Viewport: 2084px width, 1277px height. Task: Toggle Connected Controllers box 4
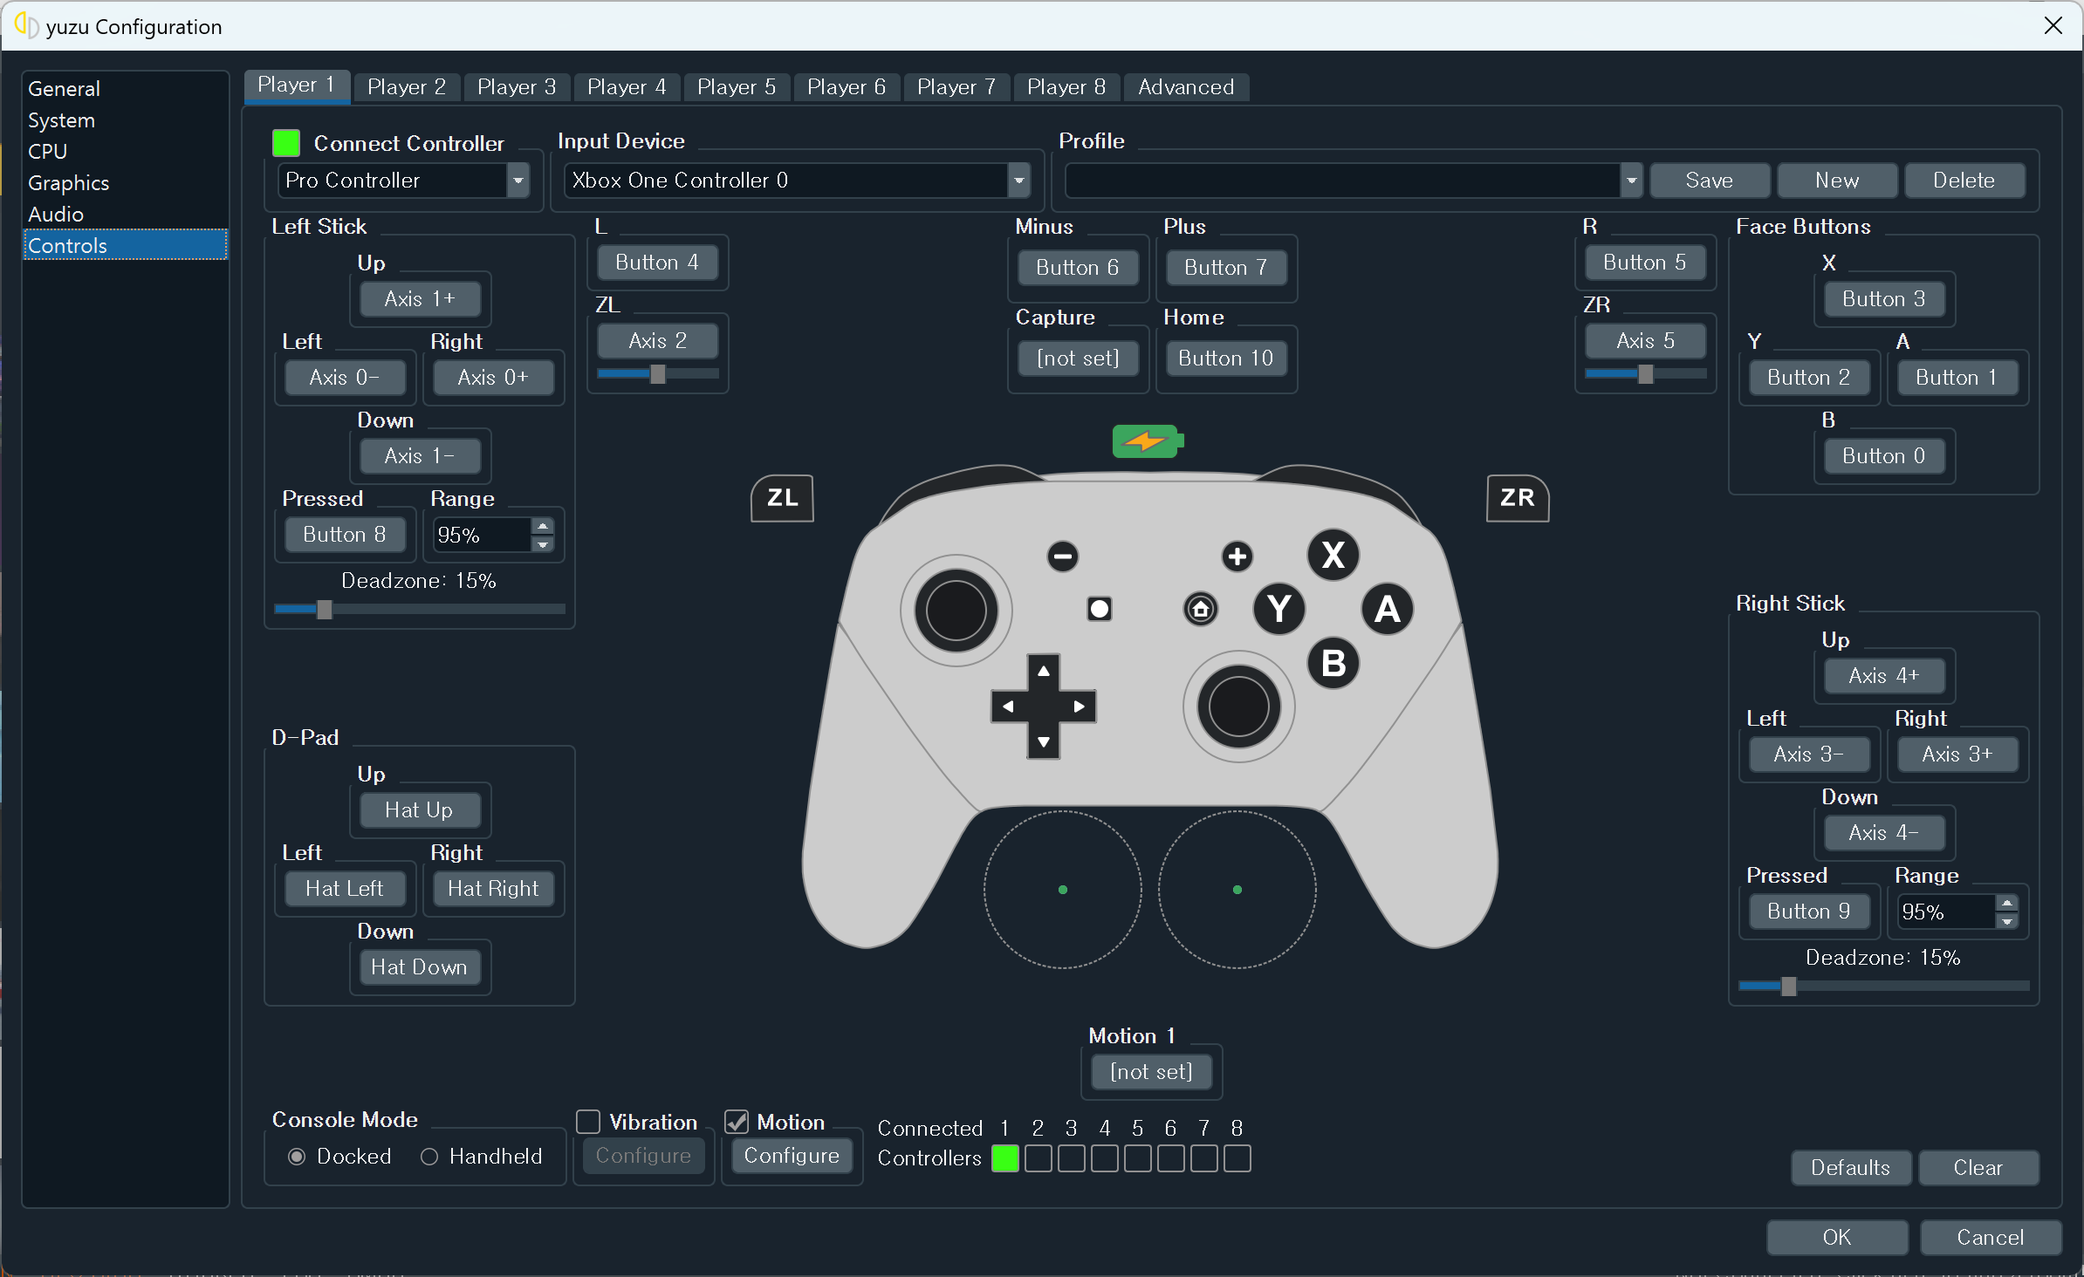click(x=1105, y=1158)
